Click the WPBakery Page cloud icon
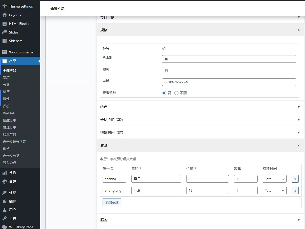 click(5, 227)
